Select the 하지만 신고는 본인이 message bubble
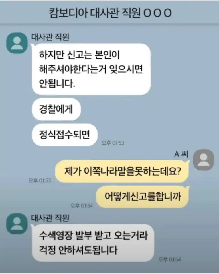The image size is (219, 274). coord(91,69)
